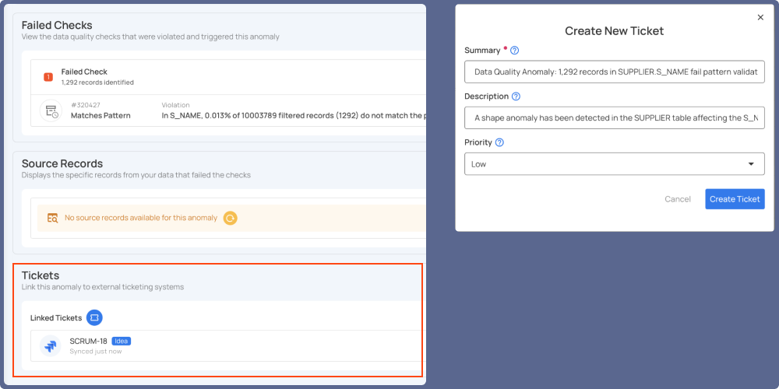The height and width of the screenshot is (389, 779).
Task: Click the Jira logo beside SCRUM-18
Action: pos(51,346)
